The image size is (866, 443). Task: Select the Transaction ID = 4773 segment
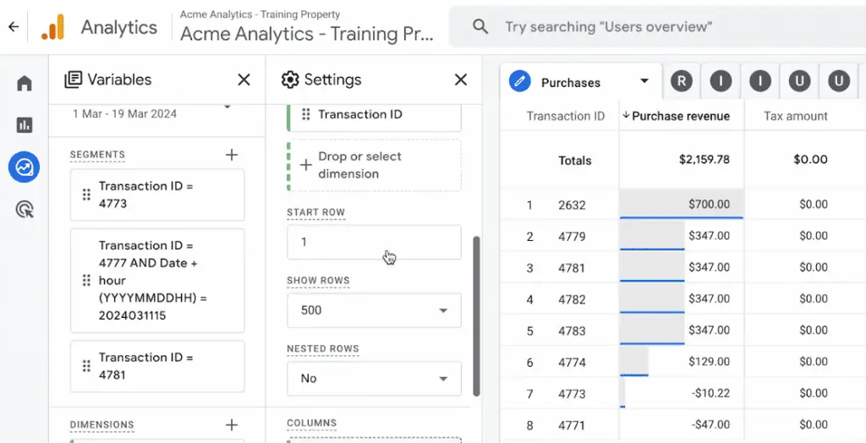(x=157, y=194)
